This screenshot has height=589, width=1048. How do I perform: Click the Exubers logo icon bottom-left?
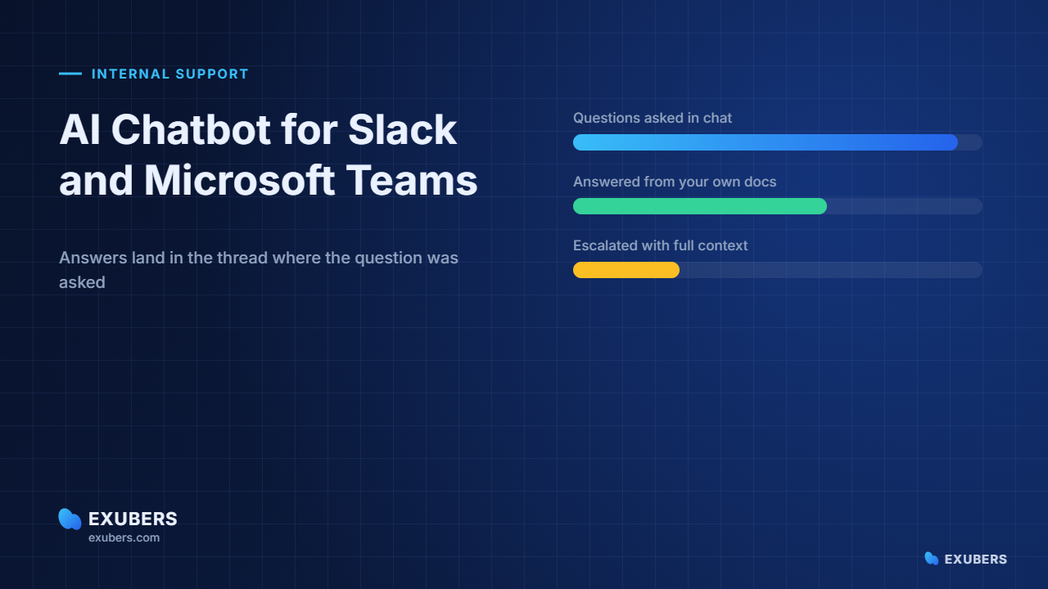click(70, 519)
